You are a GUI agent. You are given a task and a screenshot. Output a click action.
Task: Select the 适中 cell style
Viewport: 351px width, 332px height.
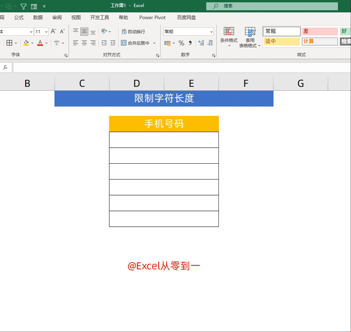tap(282, 42)
